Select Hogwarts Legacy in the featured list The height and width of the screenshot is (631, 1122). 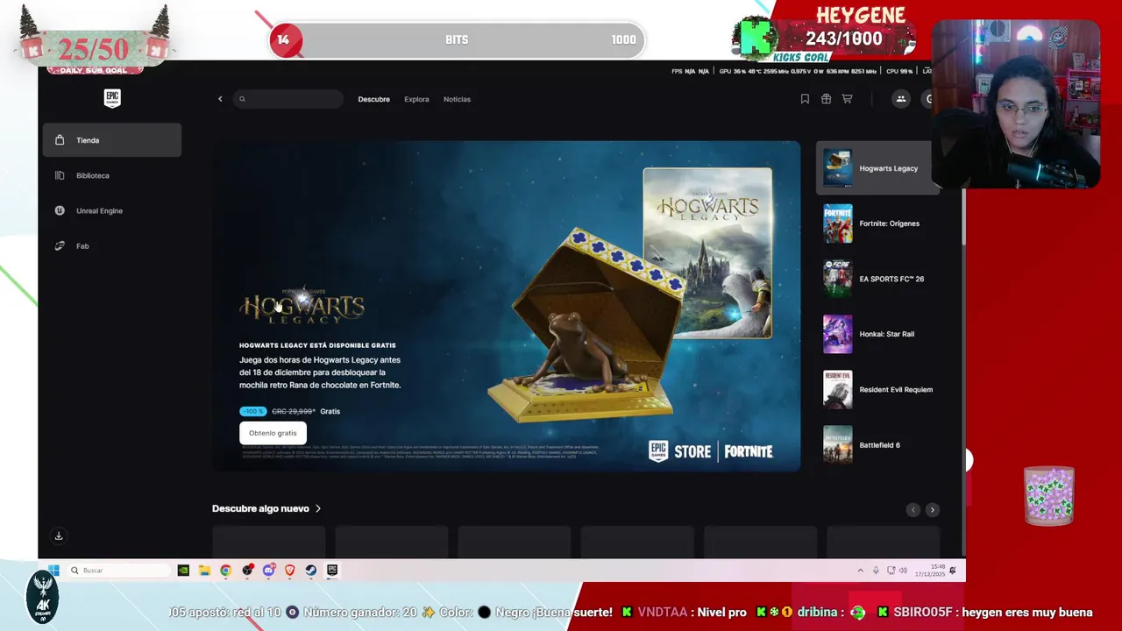tap(877, 168)
